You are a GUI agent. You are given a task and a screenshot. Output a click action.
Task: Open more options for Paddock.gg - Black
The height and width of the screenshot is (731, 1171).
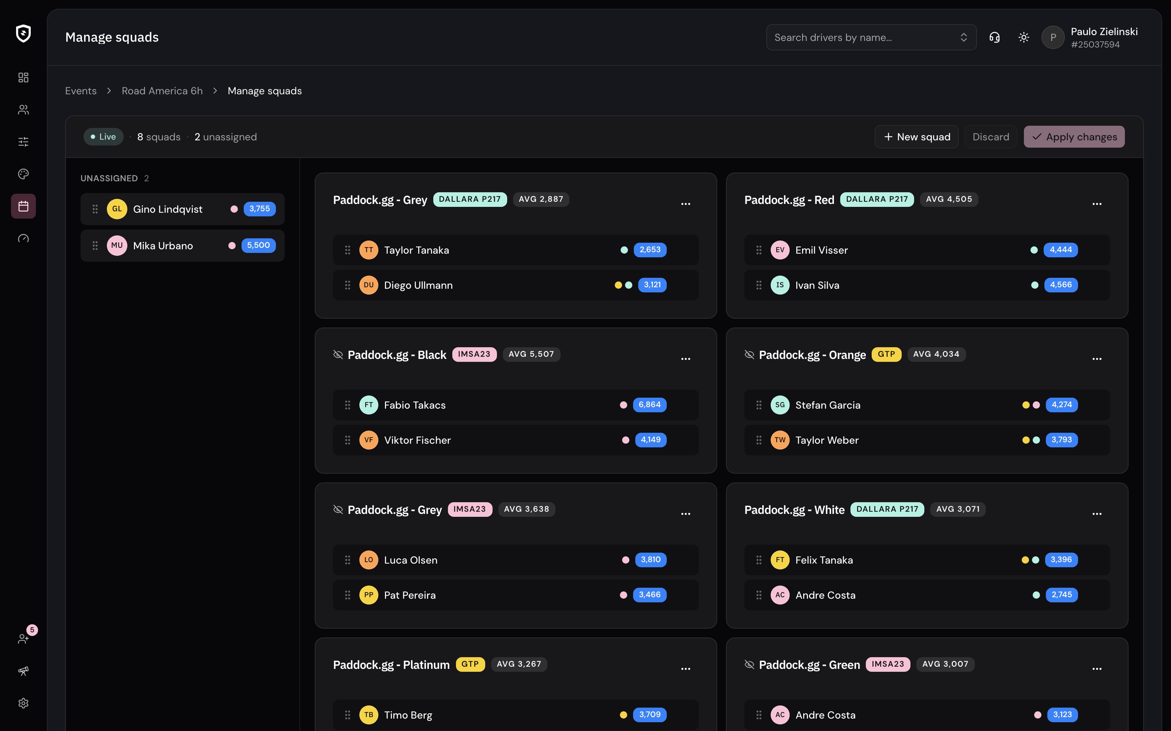(686, 359)
